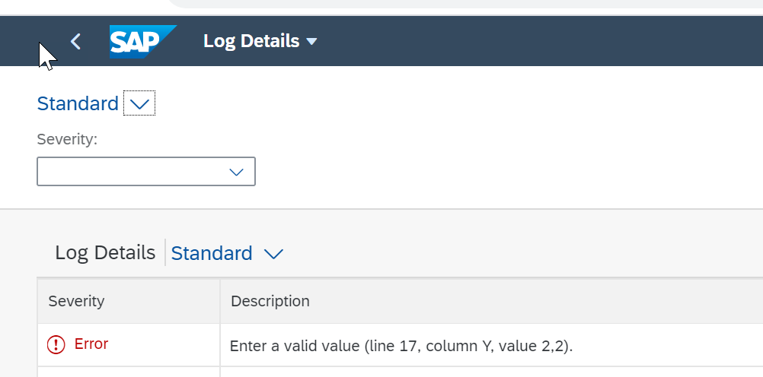Click the dark shell header bar background
This screenshot has width=763, height=377.
point(535,42)
